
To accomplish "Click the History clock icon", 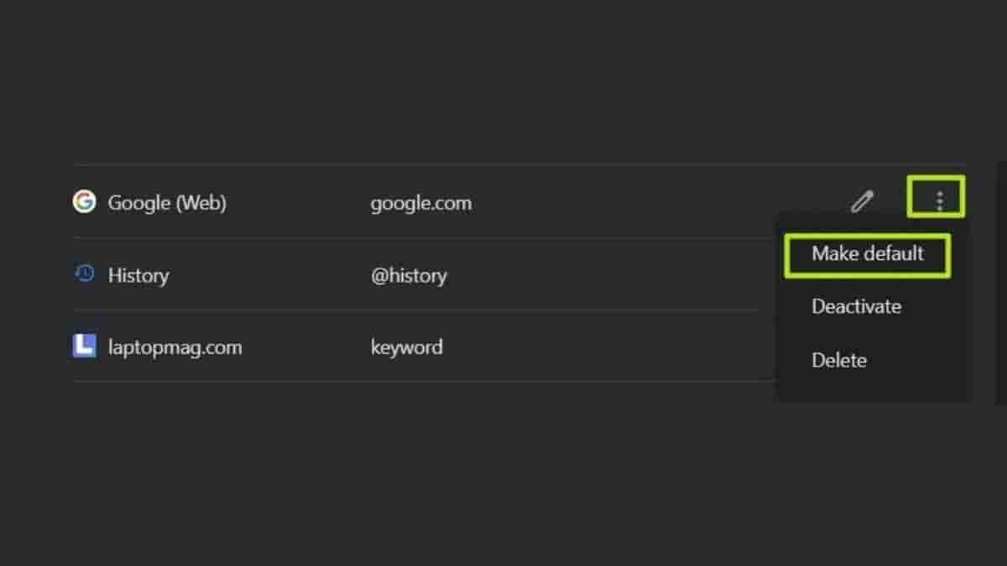I will tap(84, 274).
